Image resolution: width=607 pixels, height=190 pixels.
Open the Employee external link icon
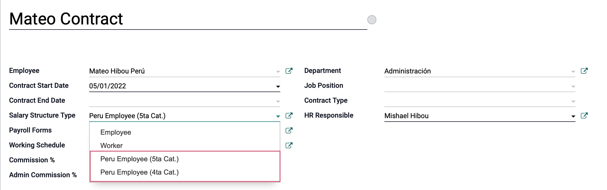pyautogui.click(x=289, y=71)
